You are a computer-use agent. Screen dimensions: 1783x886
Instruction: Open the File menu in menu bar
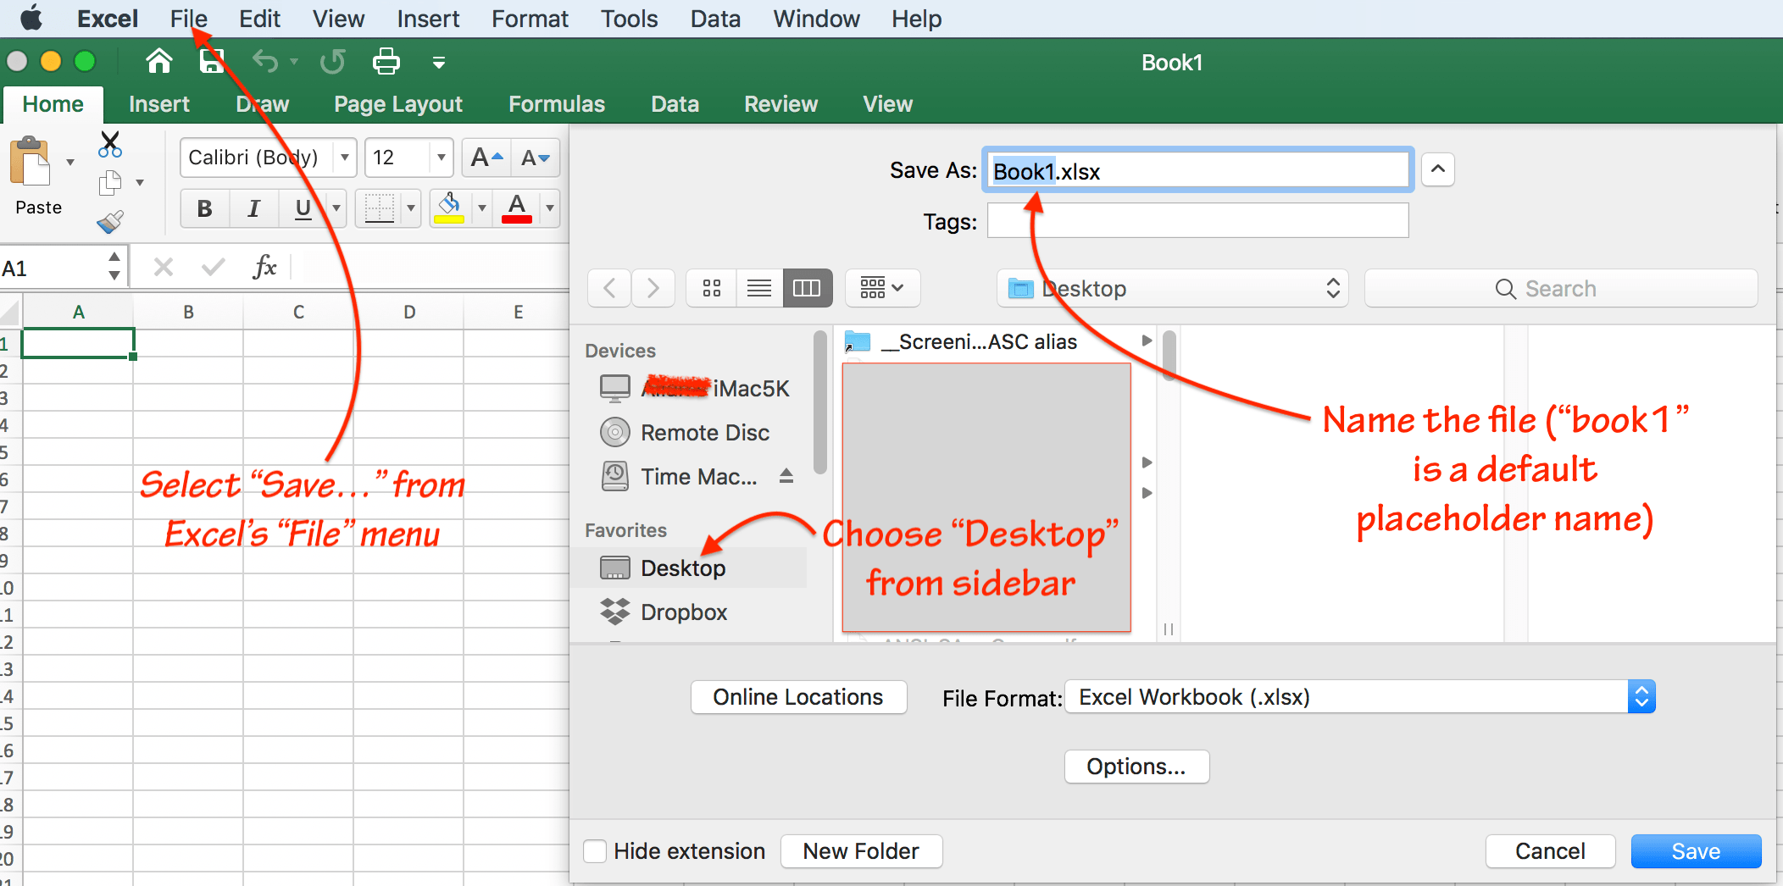click(188, 19)
